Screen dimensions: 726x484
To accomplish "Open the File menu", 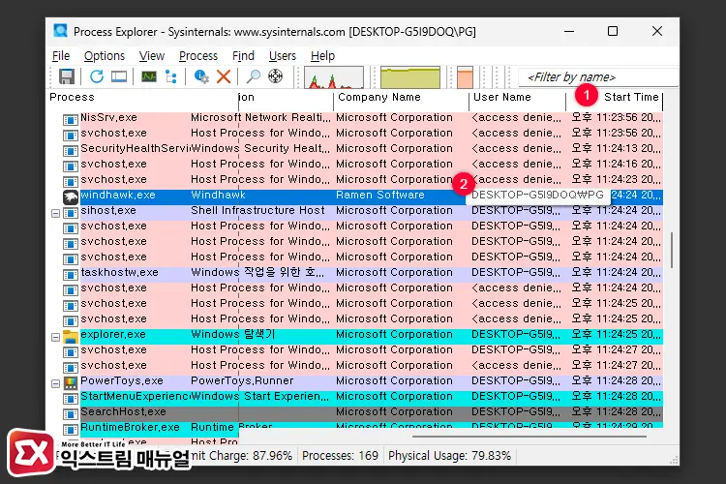I will click(x=61, y=56).
